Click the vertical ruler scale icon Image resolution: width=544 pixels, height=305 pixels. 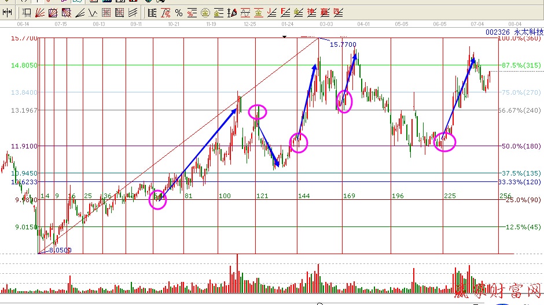pyautogui.click(x=152, y=13)
